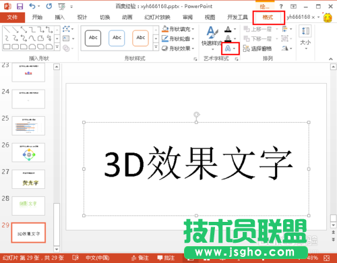Screen dimensions: 337x263
Task: Collapse the ribbon with the chevron
Action: (x=331, y=59)
